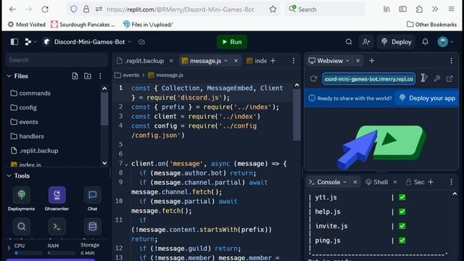The width and height of the screenshot is (464, 261).
Task: Open the search tool icon in Tools
Action: pyautogui.click(x=21, y=226)
